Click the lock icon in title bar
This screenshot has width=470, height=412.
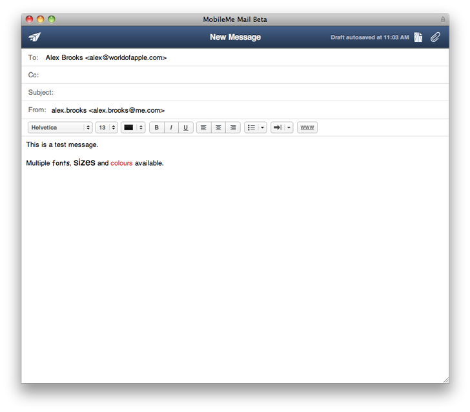(x=443, y=19)
